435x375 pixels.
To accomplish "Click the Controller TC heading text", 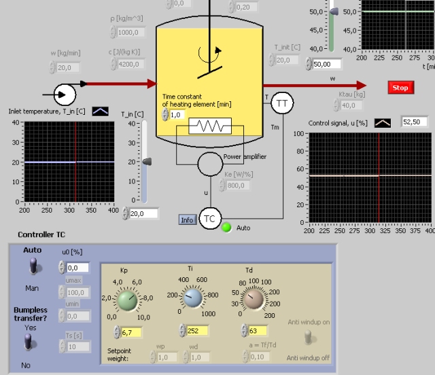I will pyautogui.click(x=41, y=234).
